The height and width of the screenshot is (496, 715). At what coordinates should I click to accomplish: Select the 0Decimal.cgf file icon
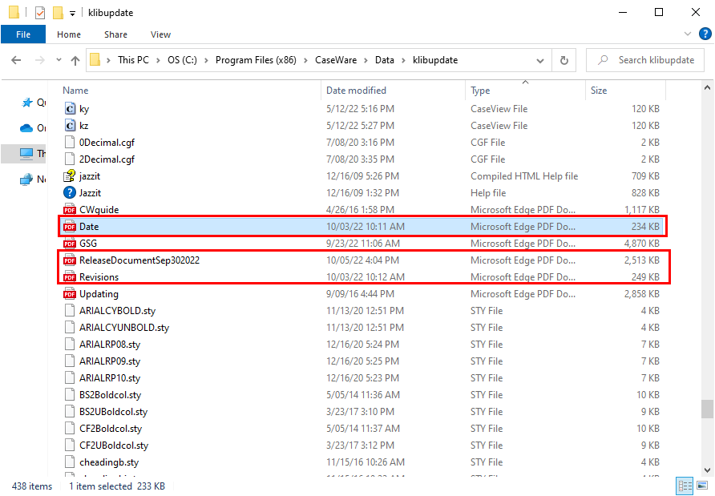(x=70, y=143)
